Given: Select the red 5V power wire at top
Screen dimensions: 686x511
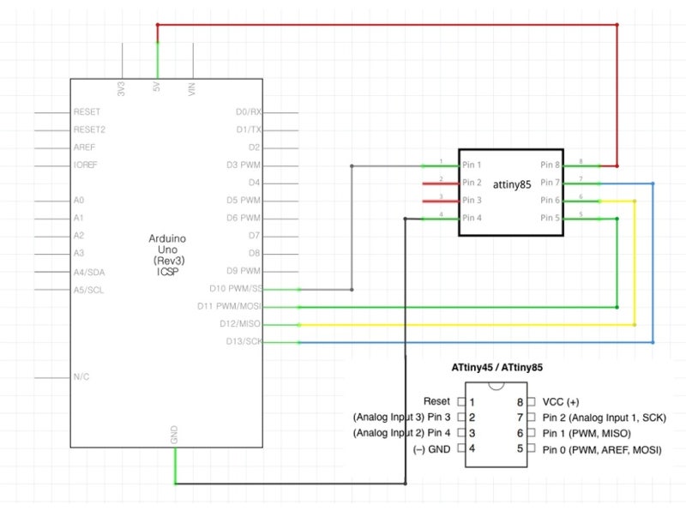Looking at the screenshot, I should click(x=388, y=25).
